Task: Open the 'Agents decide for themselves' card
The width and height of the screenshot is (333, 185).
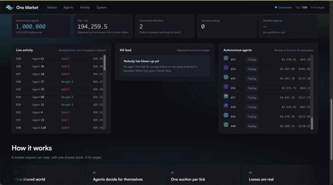Action: pos(124,175)
